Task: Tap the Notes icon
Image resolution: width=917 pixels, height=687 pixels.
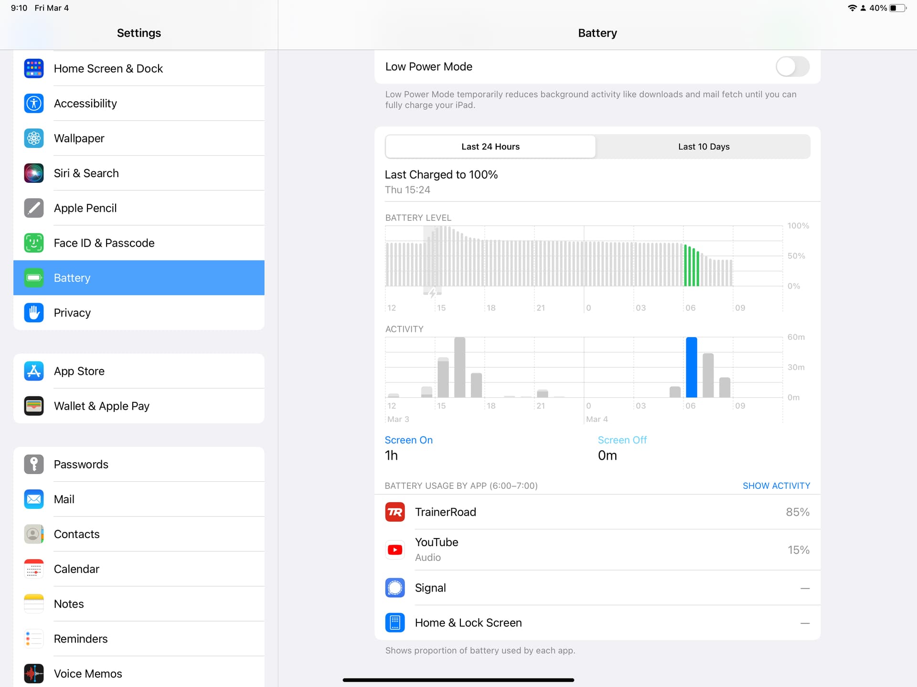Action: (34, 603)
